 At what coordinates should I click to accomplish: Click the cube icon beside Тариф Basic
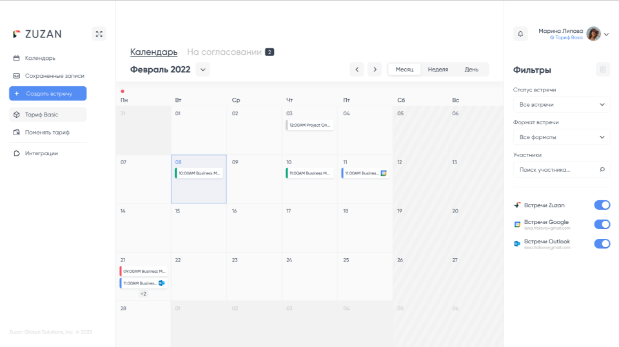click(x=16, y=115)
